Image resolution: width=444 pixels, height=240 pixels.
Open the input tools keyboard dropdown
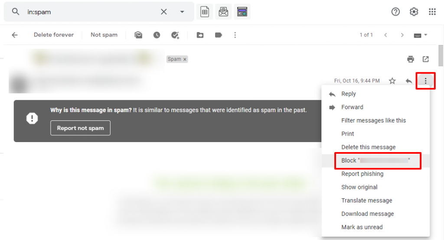click(421, 35)
